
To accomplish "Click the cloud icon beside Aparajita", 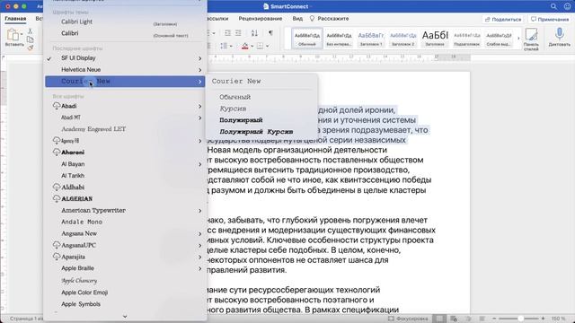I will 56,257.
